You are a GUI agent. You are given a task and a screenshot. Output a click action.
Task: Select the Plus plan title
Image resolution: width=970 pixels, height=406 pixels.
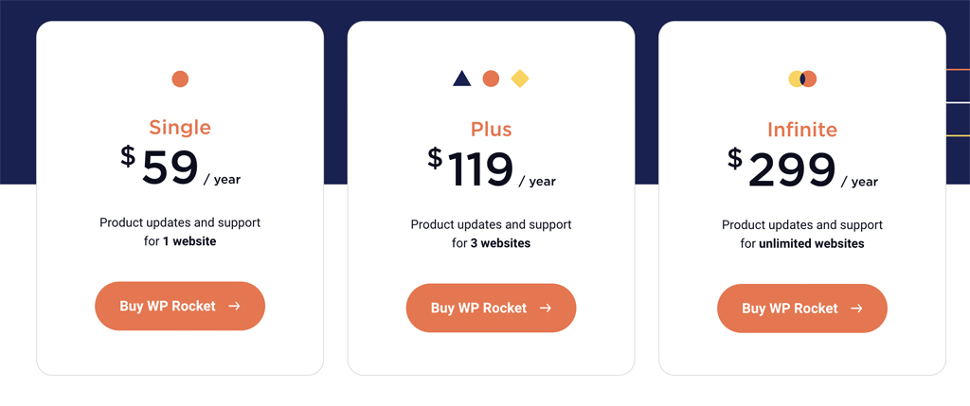(x=492, y=129)
